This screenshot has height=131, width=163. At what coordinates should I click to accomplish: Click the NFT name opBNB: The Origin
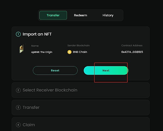42,52
